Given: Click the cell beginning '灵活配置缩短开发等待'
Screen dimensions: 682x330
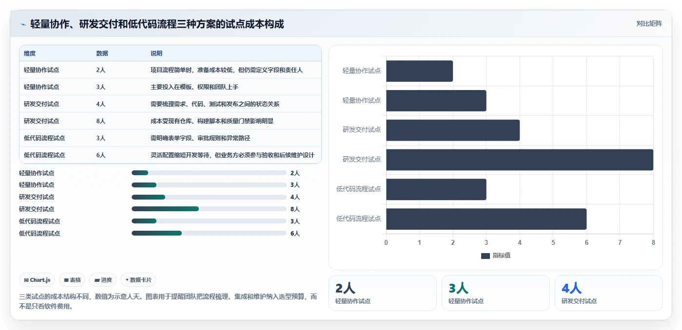Looking at the screenshot, I should click(x=233, y=155).
